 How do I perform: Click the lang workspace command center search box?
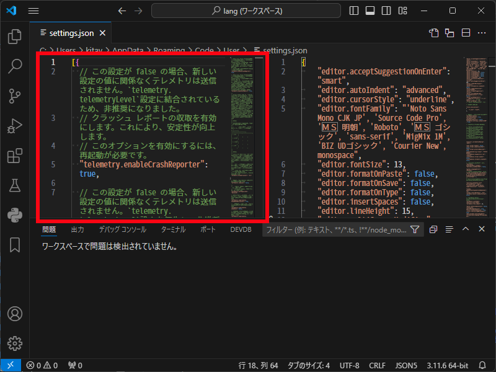pos(246,11)
